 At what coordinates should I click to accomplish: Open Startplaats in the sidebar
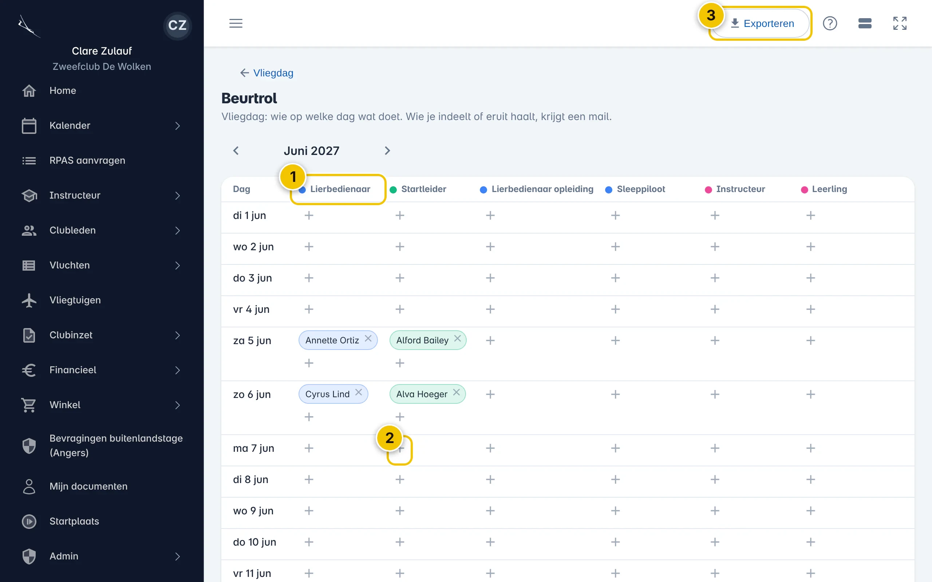102,521
